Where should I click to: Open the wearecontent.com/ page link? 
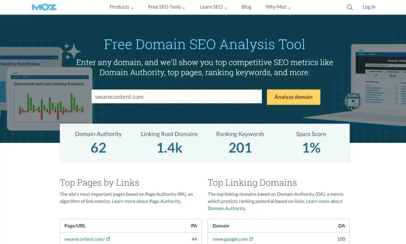[x=85, y=239]
